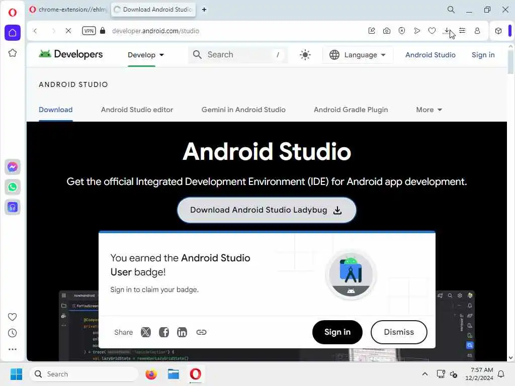This screenshot has height=386, width=515.
Task: Take a snapshot with the camera icon
Action: 387,31
